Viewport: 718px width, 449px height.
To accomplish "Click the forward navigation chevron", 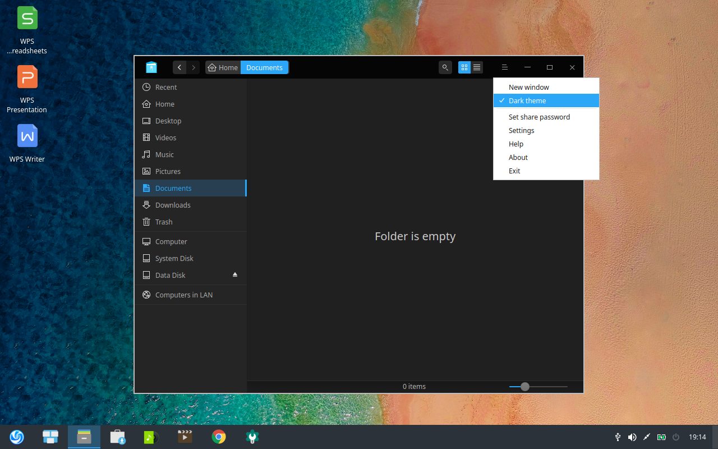I will tap(193, 67).
